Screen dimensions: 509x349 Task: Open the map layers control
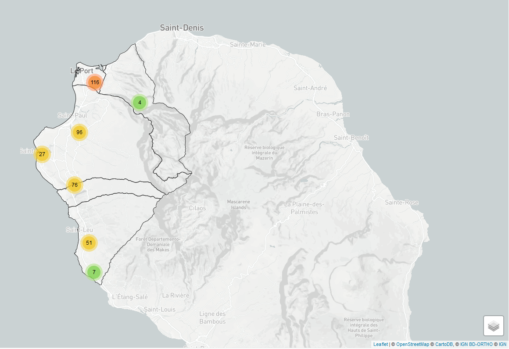[x=493, y=326]
